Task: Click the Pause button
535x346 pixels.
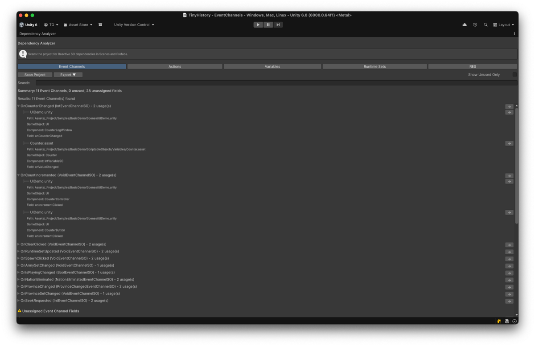Action: click(268, 24)
